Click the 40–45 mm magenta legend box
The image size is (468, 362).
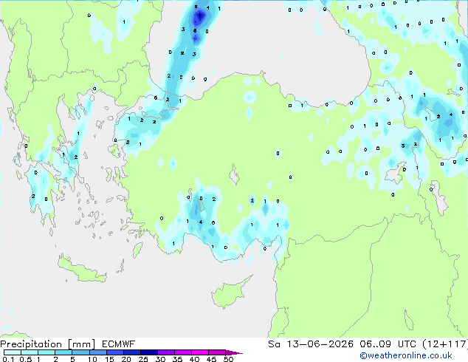(x=200, y=352)
